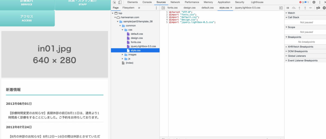Click the step over debugger icon
This screenshot has height=139, width=326.
click(x=294, y=8)
